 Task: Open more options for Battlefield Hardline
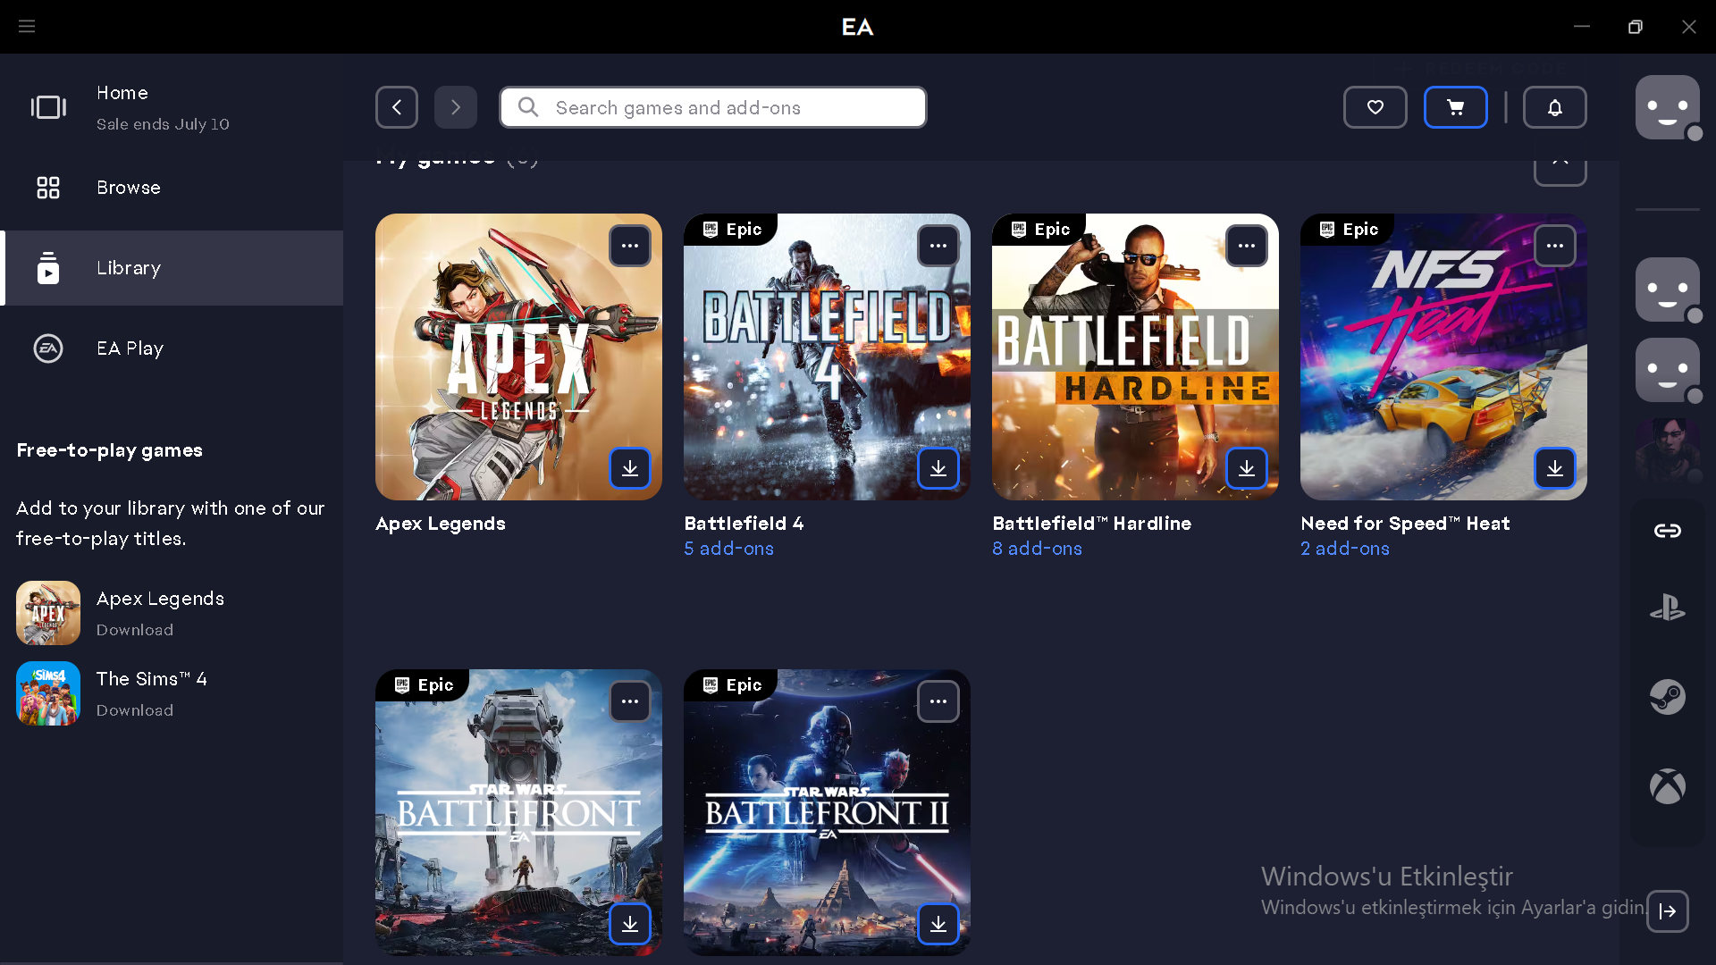(x=1247, y=246)
